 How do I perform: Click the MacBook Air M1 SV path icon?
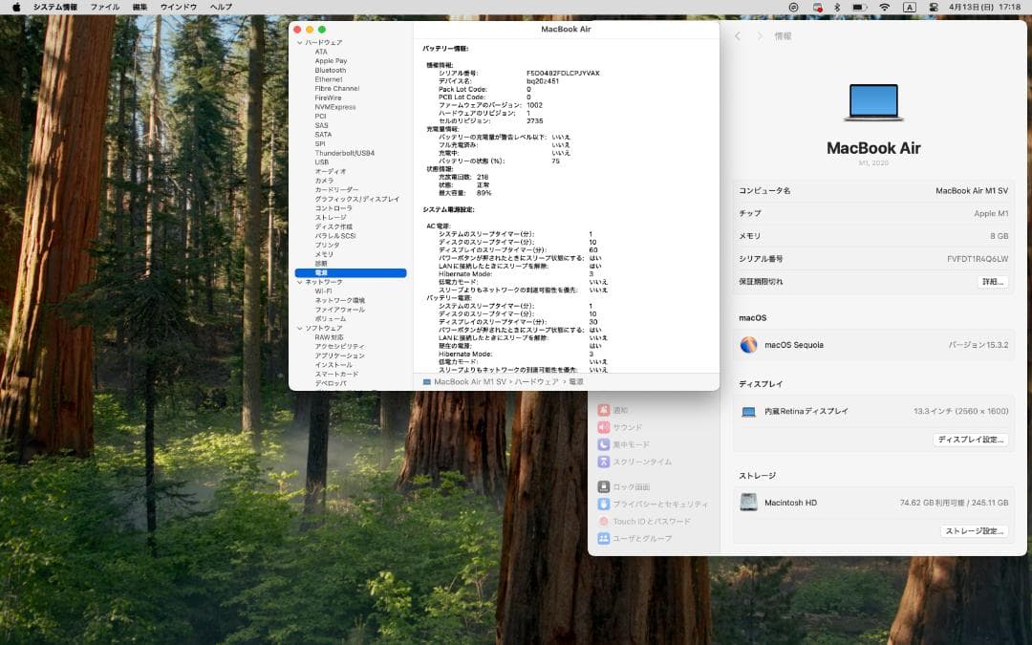[x=426, y=382]
